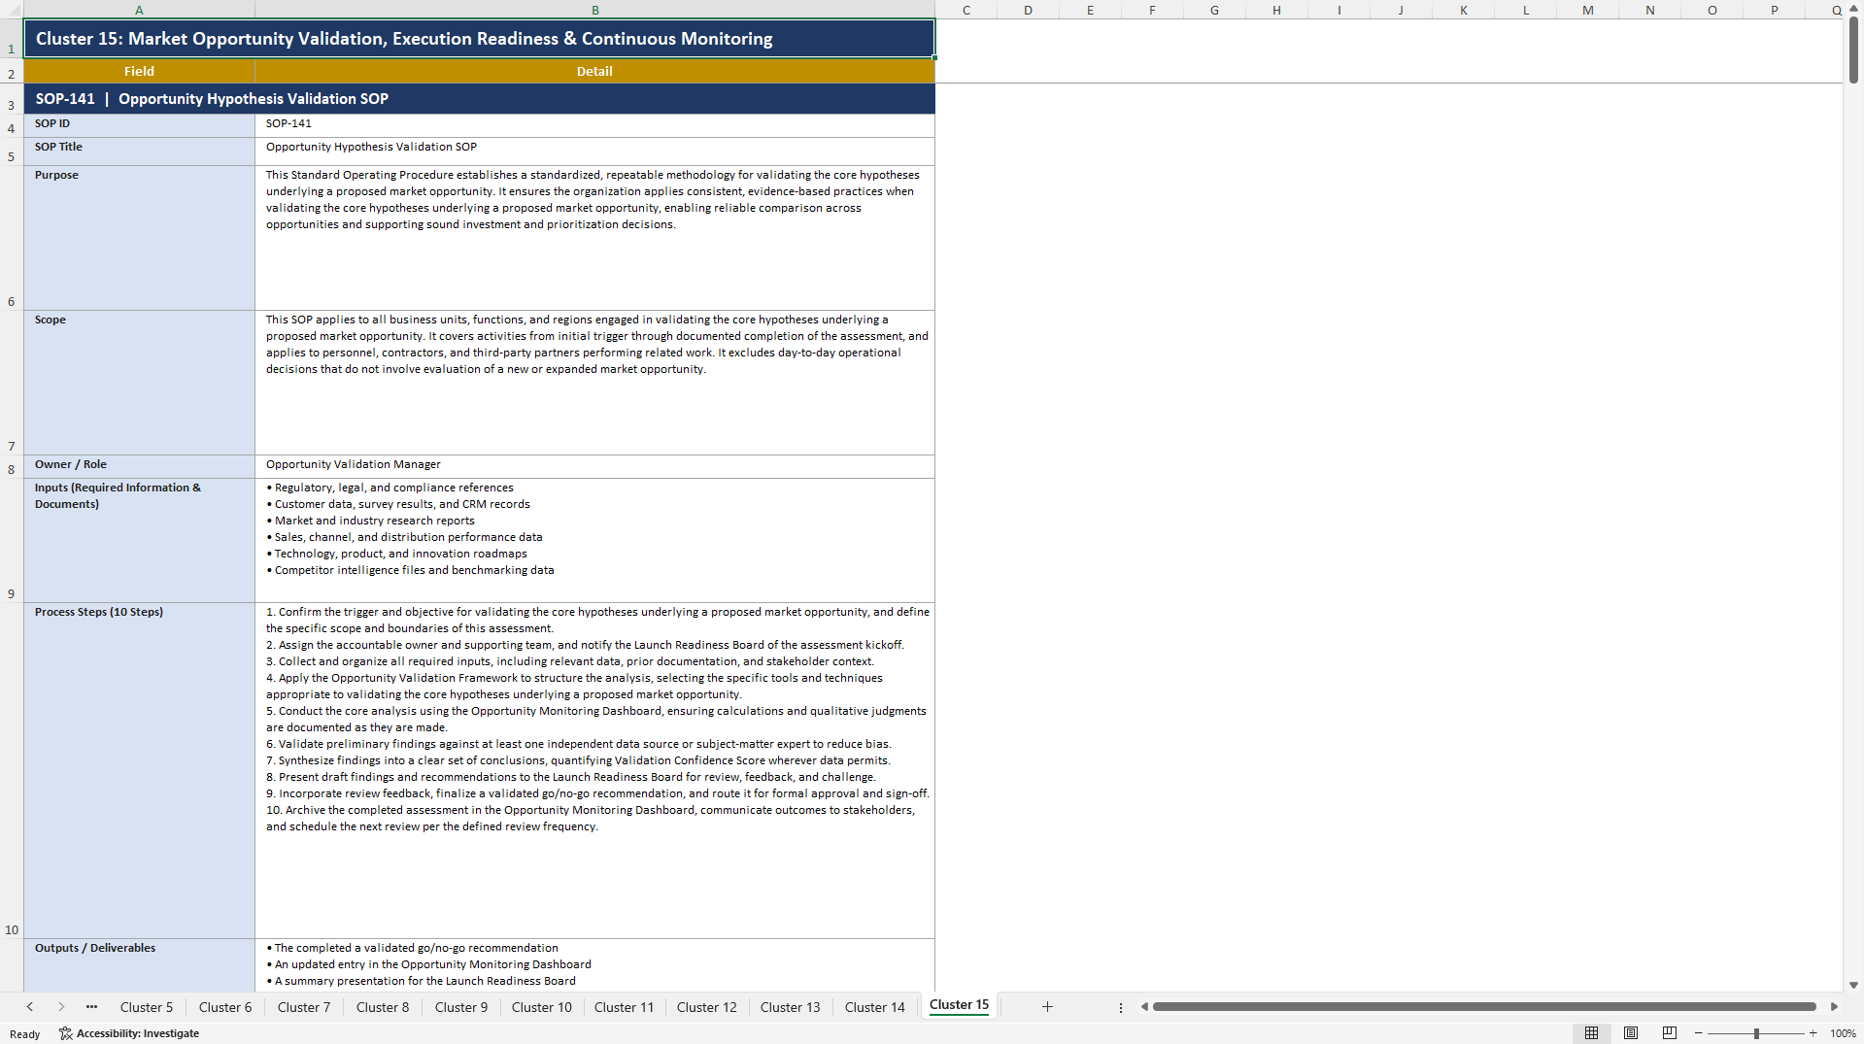This screenshot has height=1044, width=1864.
Task: Switch to Page Break Preview view
Action: (1670, 1033)
